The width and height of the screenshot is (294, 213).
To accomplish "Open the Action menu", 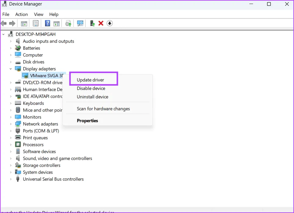I will [21, 14].
